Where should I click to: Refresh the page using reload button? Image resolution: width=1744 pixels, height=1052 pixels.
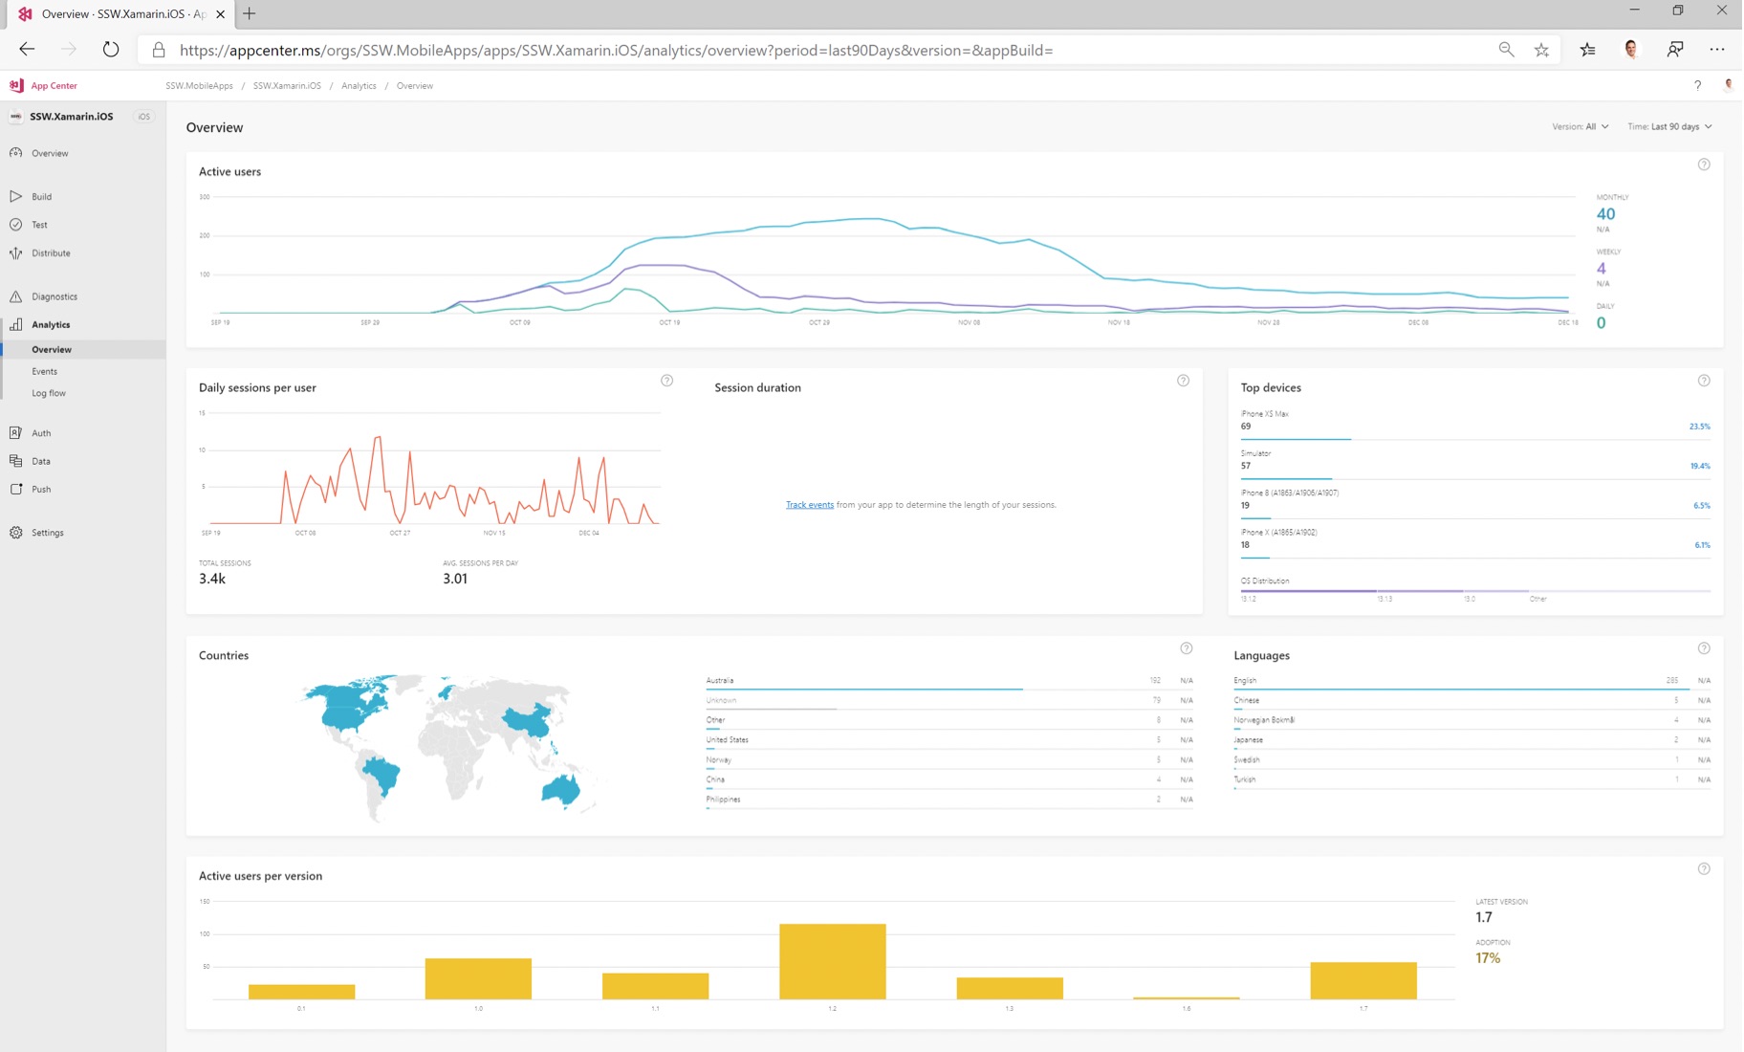111,50
